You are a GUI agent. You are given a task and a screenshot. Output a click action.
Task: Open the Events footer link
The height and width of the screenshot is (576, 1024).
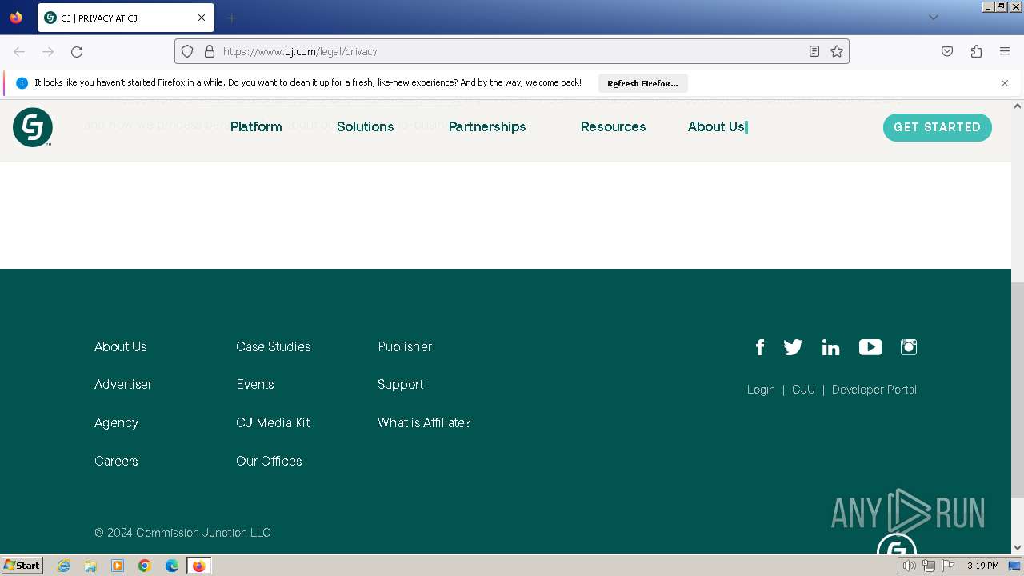click(x=255, y=384)
